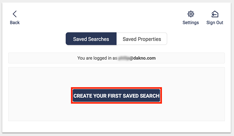Click Create Your First Saved Search button
This screenshot has width=234, height=136.
[117, 95]
